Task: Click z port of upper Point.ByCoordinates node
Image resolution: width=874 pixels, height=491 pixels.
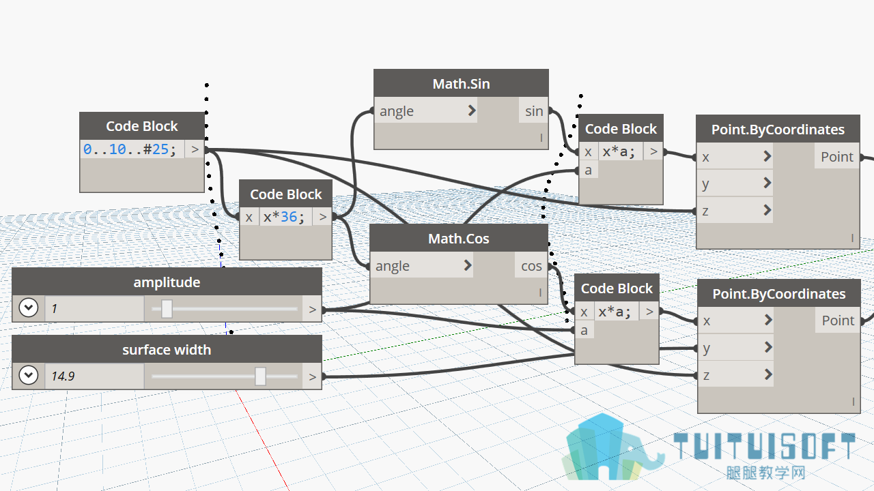Action: coord(735,210)
